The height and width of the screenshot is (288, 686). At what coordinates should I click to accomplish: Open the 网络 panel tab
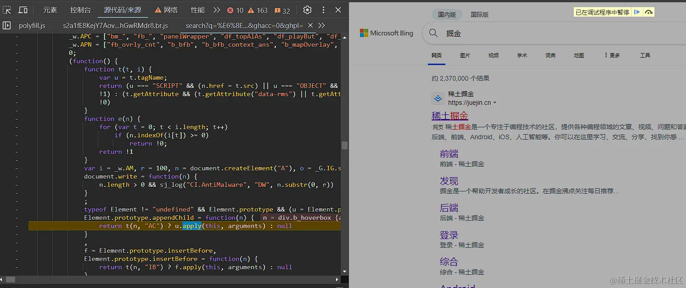[166, 10]
